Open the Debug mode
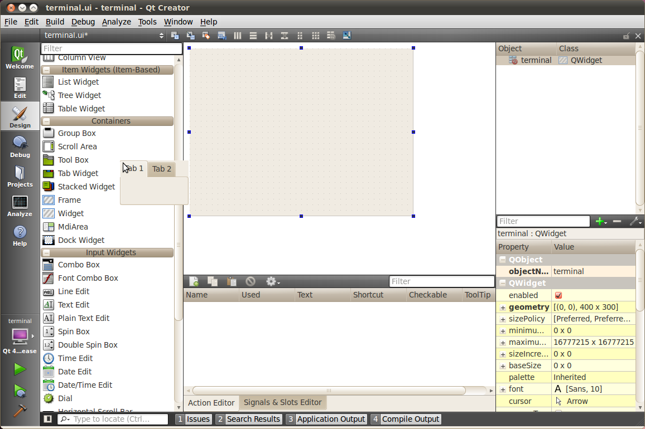Screen dimensions: 645x429 click(20, 147)
